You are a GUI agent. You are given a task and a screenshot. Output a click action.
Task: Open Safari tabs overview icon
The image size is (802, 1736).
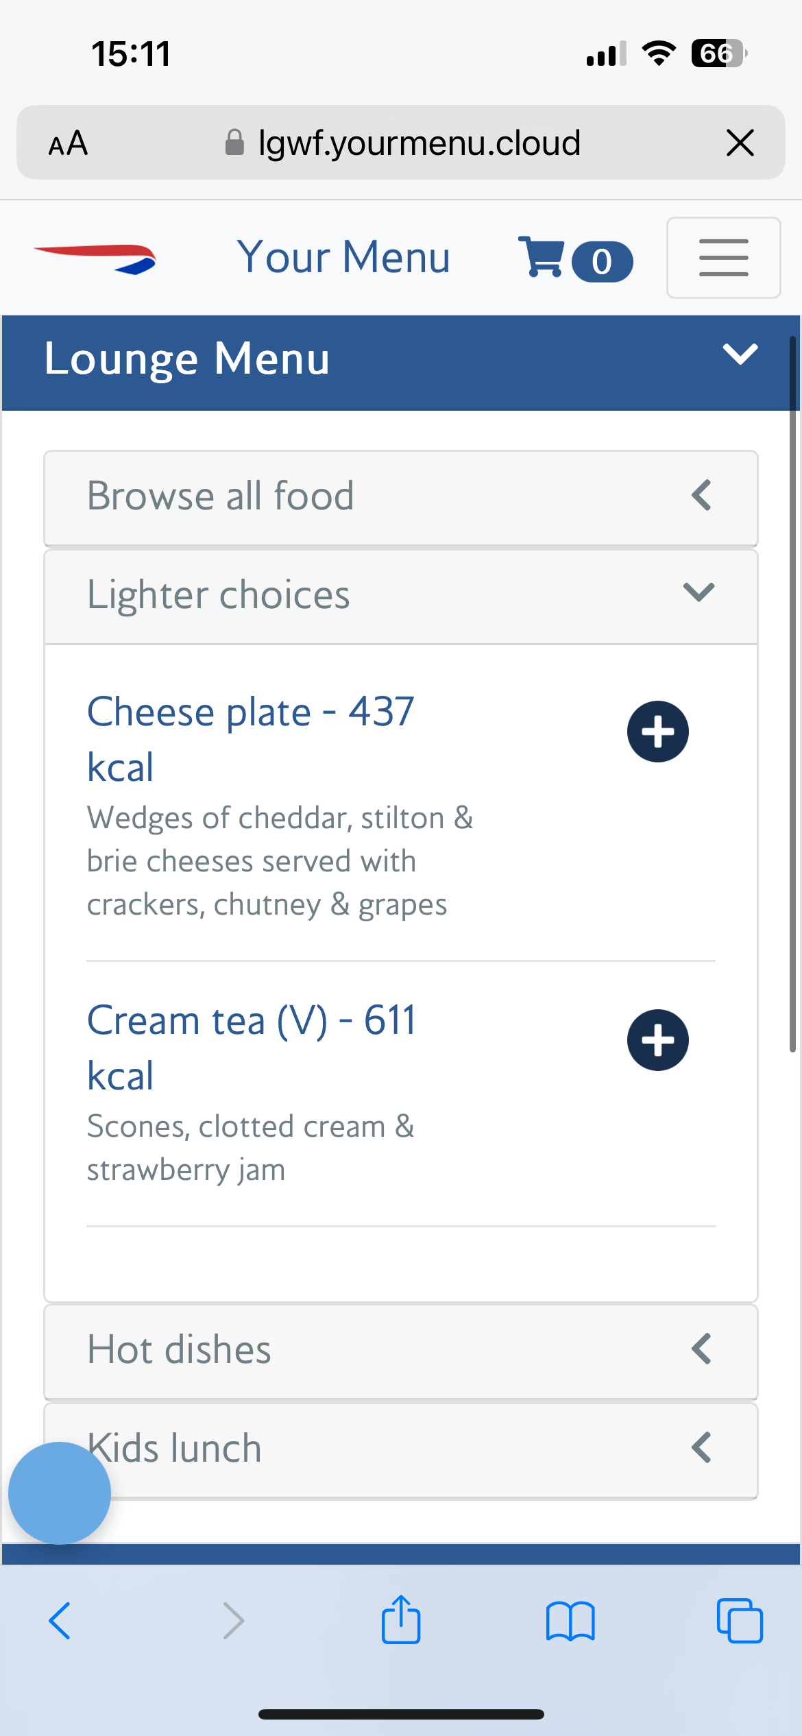tap(740, 1621)
